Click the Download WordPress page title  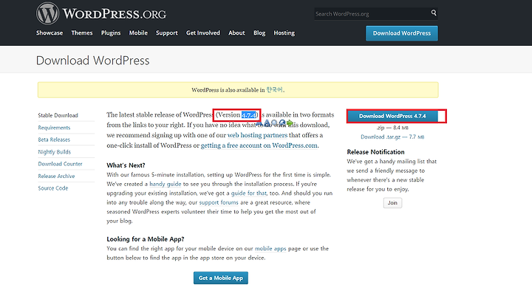[92, 61]
